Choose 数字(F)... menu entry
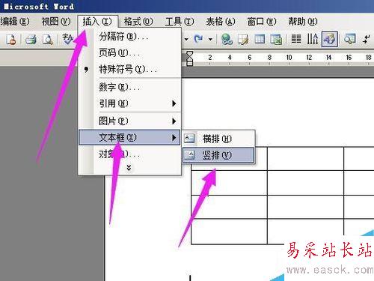 (x=129, y=87)
